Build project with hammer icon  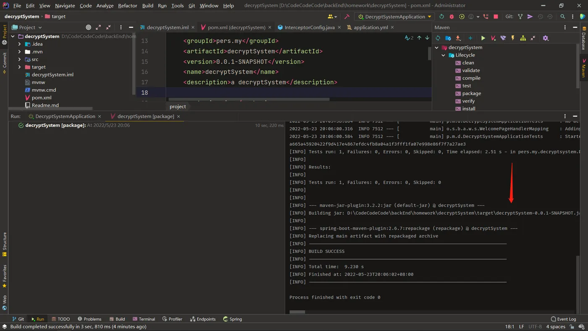[x=347, y=16]
